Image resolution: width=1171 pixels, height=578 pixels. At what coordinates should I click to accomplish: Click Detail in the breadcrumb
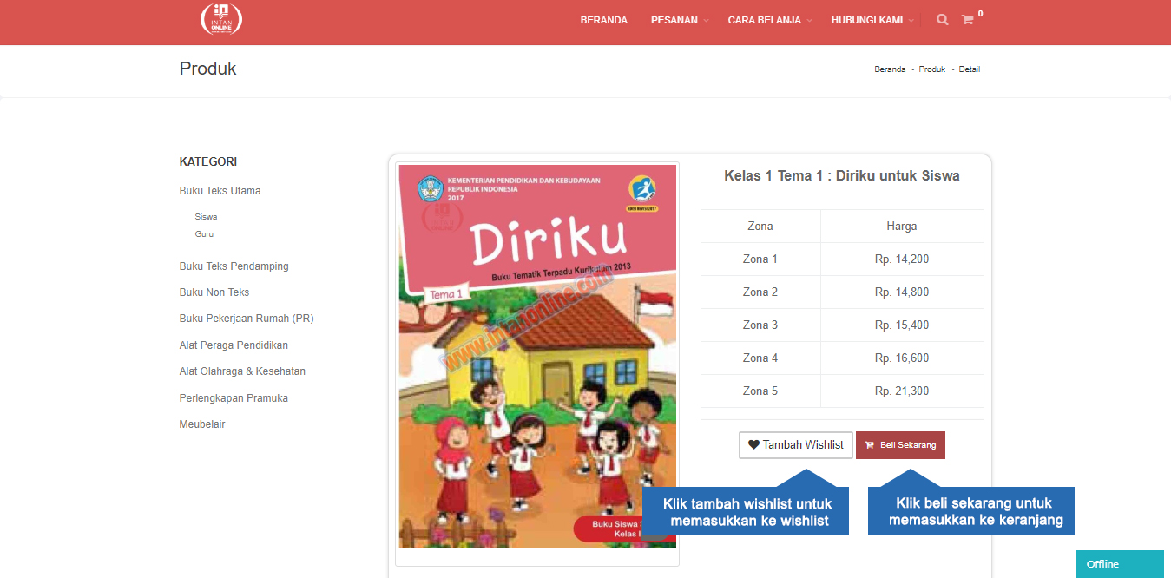tap(970, 69)
